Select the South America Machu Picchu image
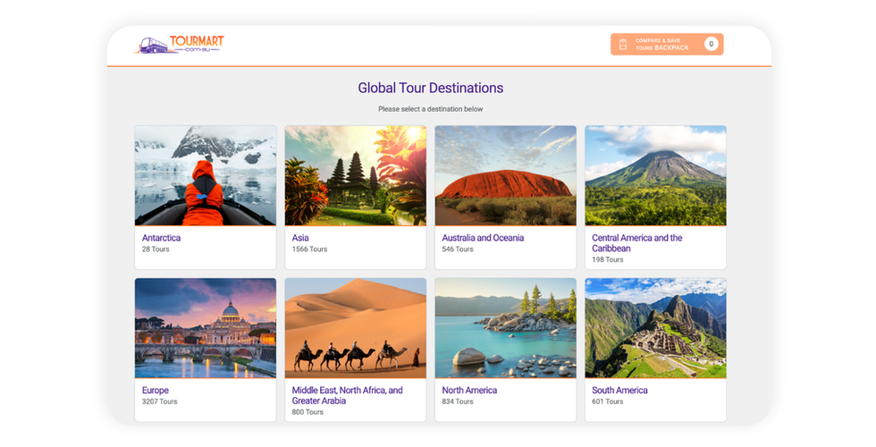Image resolution: width=876 pixels, height=447 pixels. tap(655, 327)
